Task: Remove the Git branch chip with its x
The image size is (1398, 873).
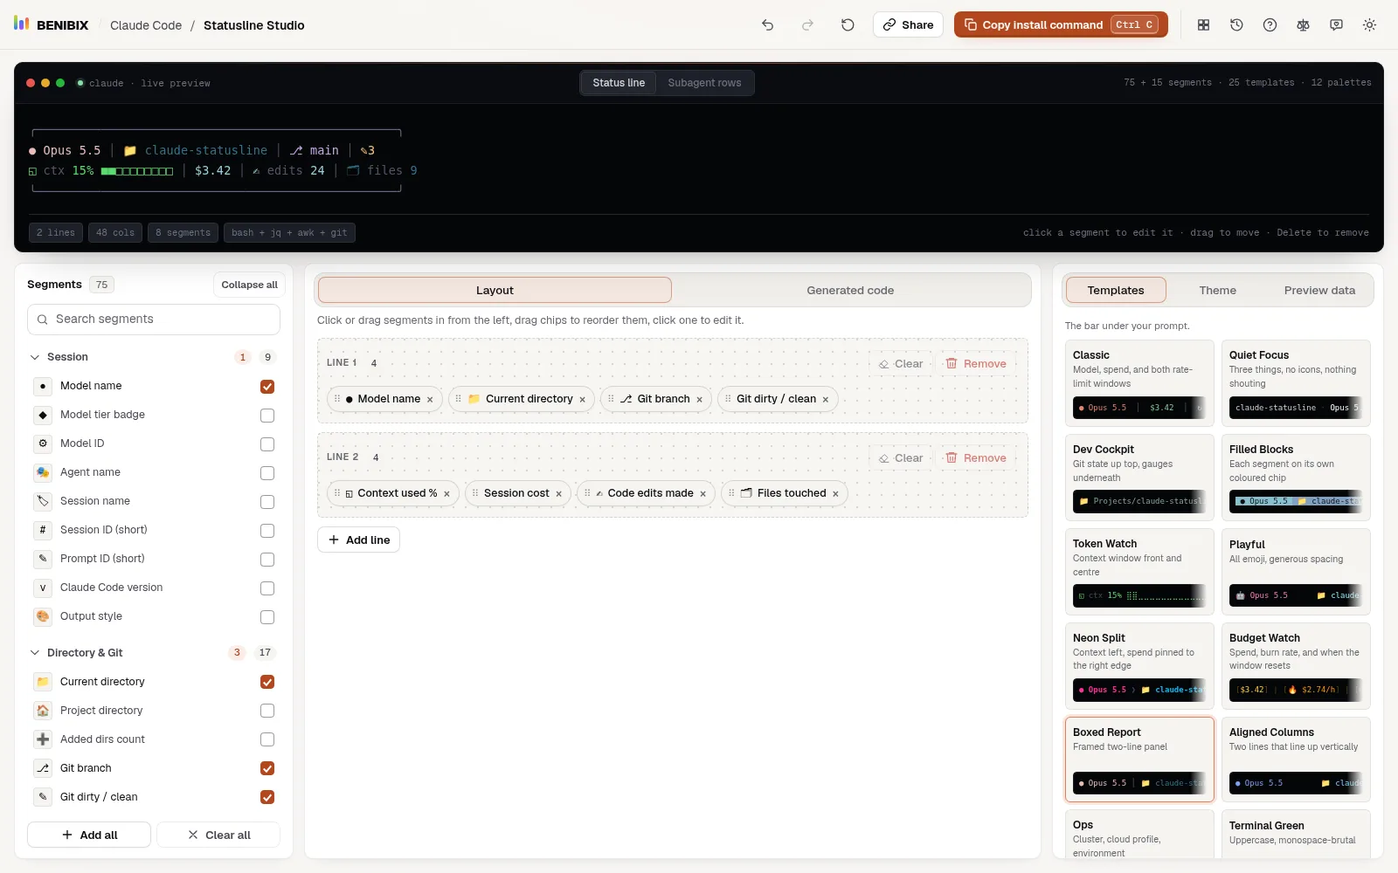Action: [x=699, y=400]
